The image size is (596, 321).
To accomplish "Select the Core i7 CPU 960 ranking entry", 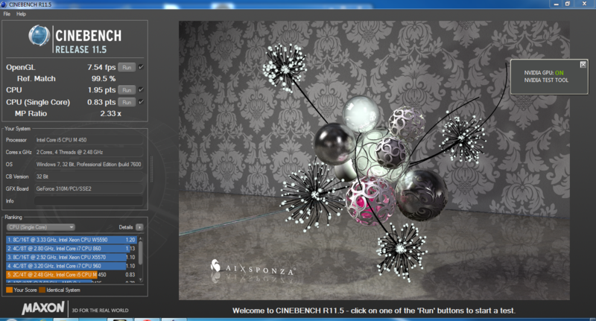I will point(71,266).
